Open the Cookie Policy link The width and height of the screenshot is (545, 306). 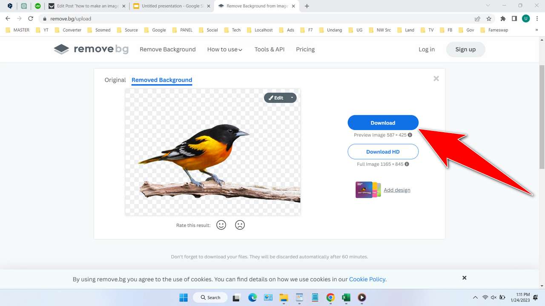pyautogui.click(x=367, y=279)
